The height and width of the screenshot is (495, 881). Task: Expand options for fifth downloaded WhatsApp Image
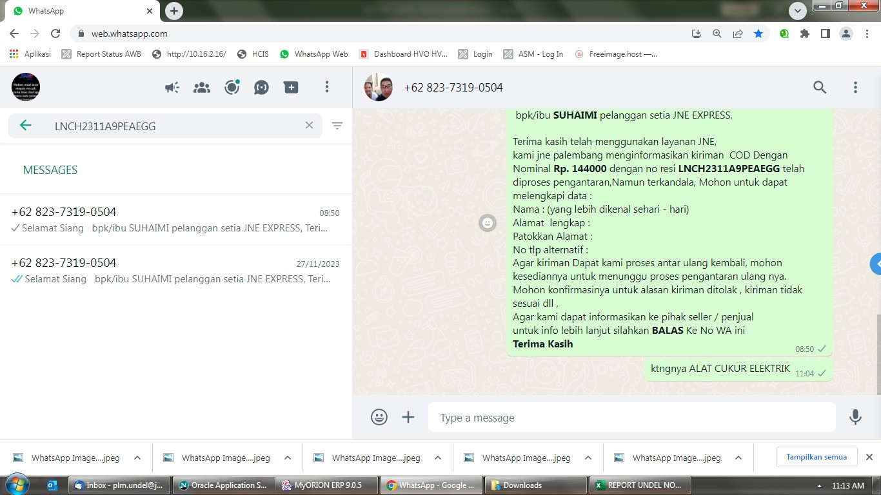738,458
